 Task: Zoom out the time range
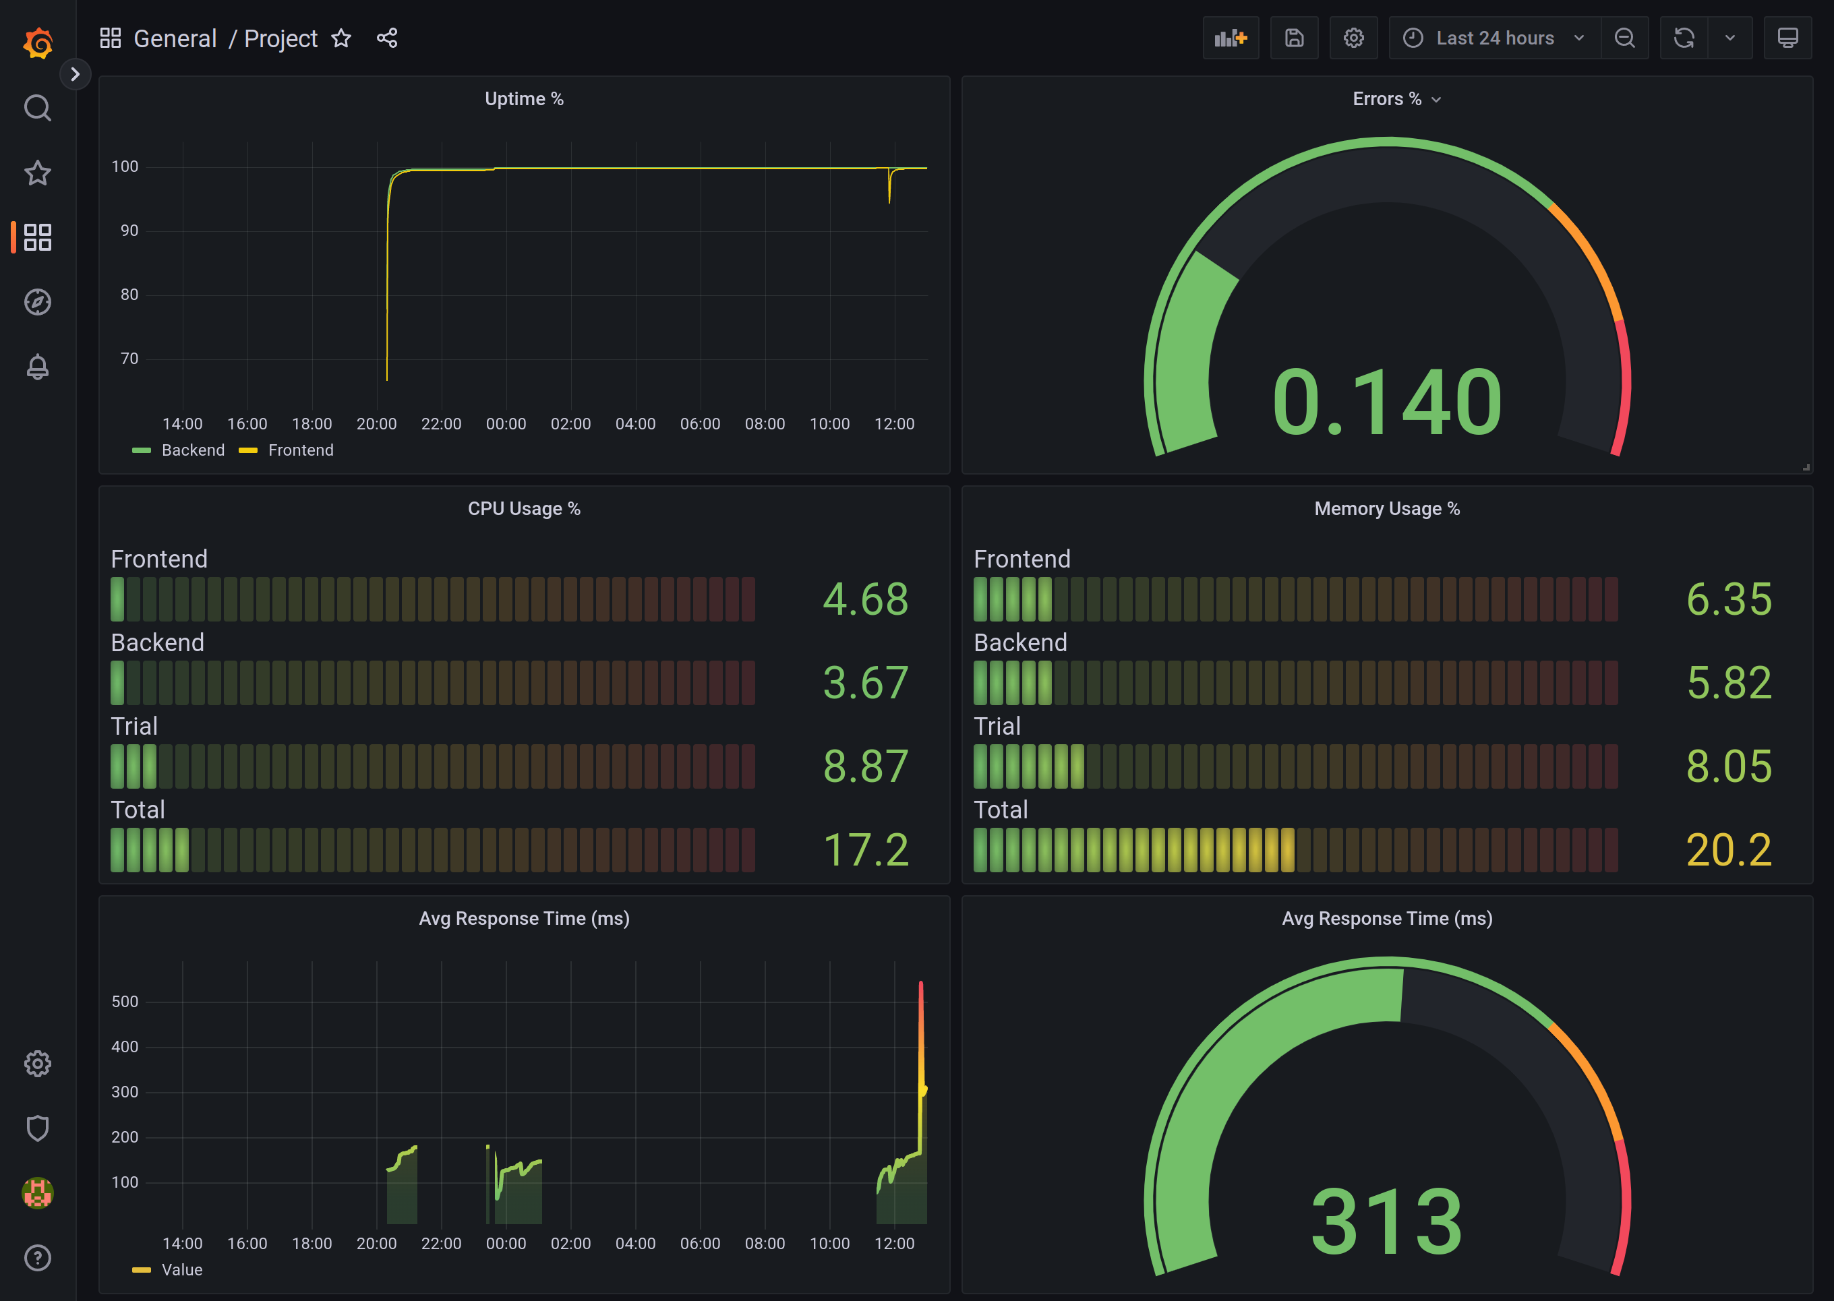[1625, 38]
